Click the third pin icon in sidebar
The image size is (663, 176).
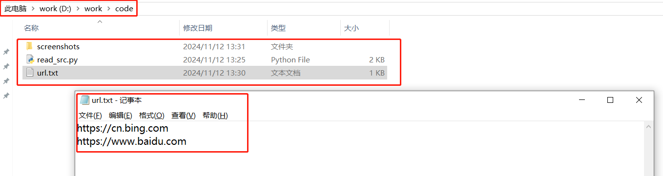click(x=6, y=81)
